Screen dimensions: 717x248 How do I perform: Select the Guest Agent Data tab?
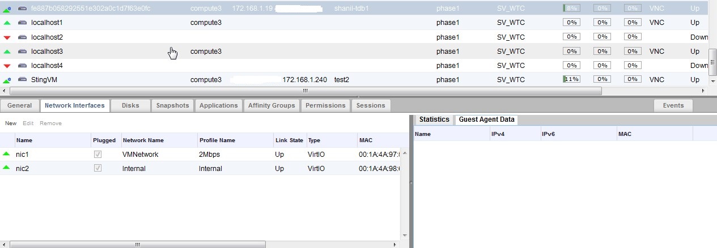tap(486, 119)
